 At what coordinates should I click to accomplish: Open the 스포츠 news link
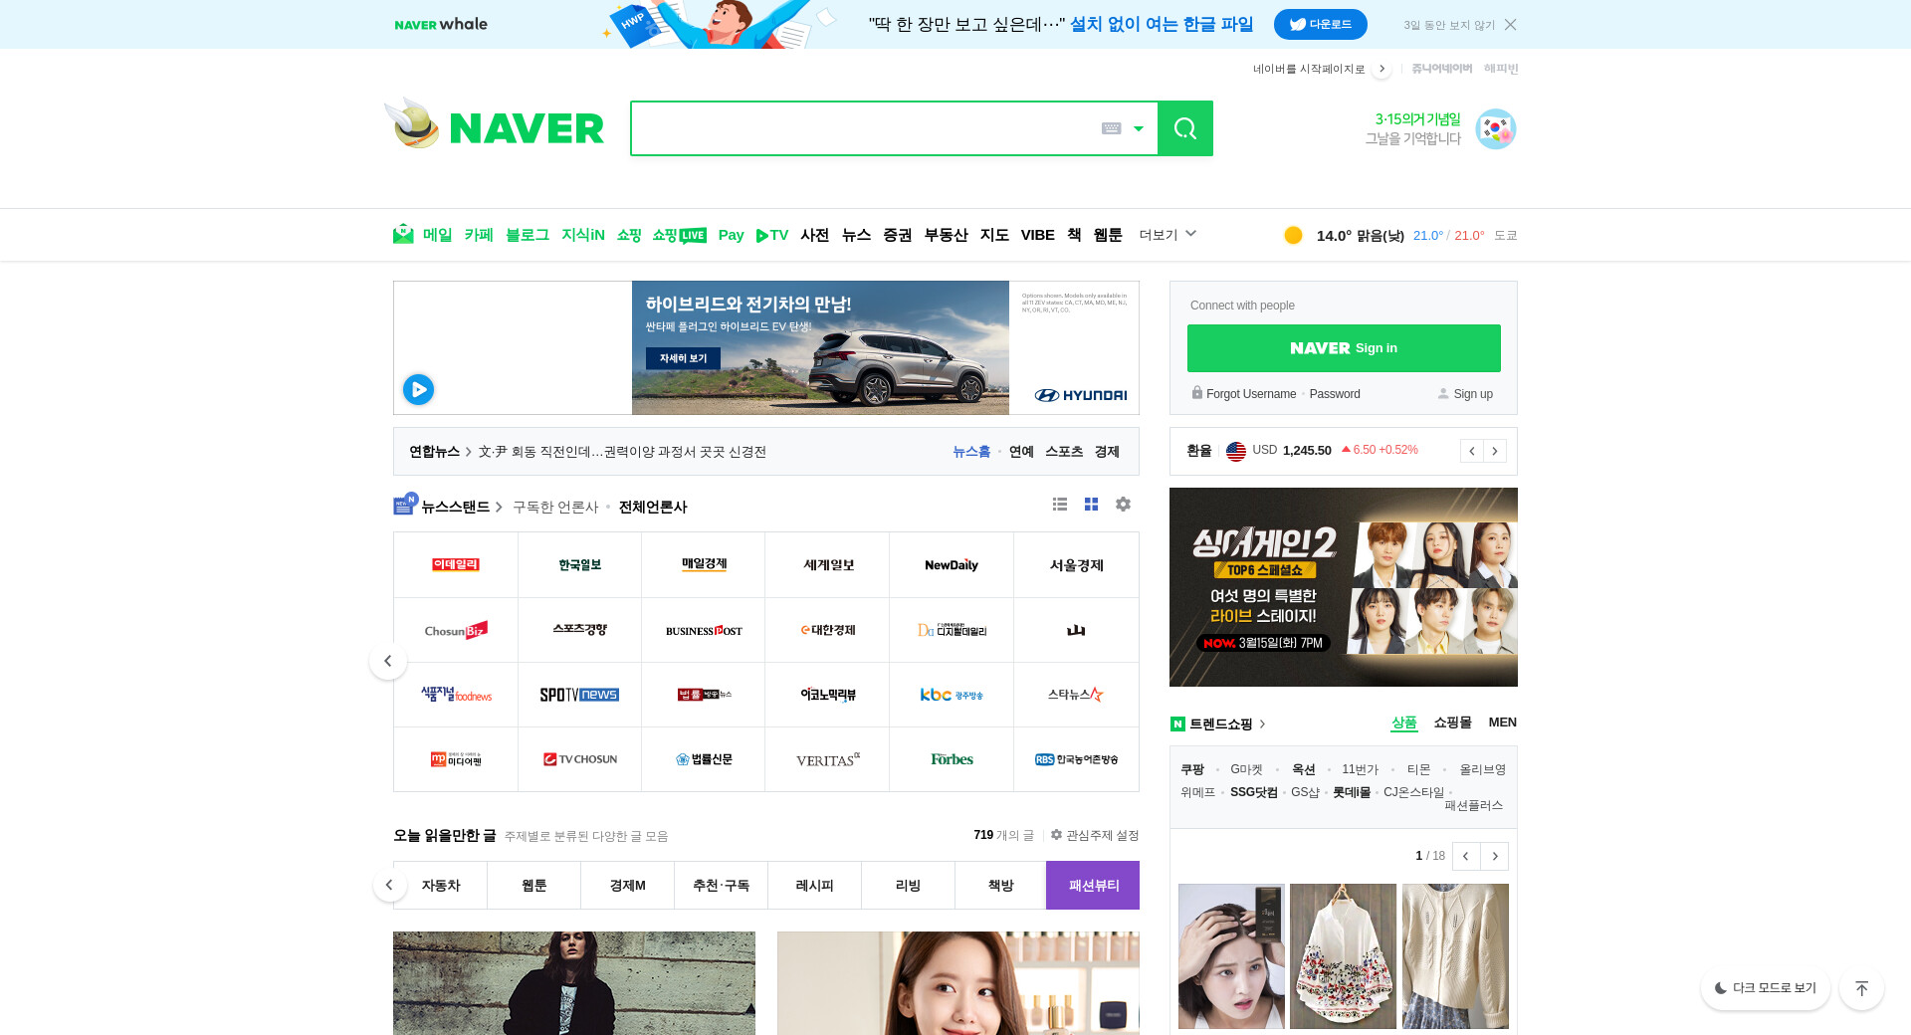click(1064, 452)
